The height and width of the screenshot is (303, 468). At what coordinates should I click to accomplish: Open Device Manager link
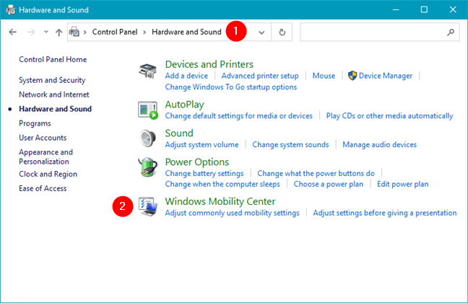coord(386,76)
